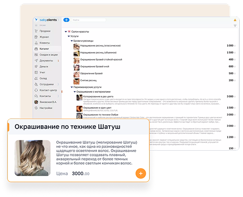Open Продажи cart icon in sidebar
Screen dimensions: 243x197
(x=36, y=31)
